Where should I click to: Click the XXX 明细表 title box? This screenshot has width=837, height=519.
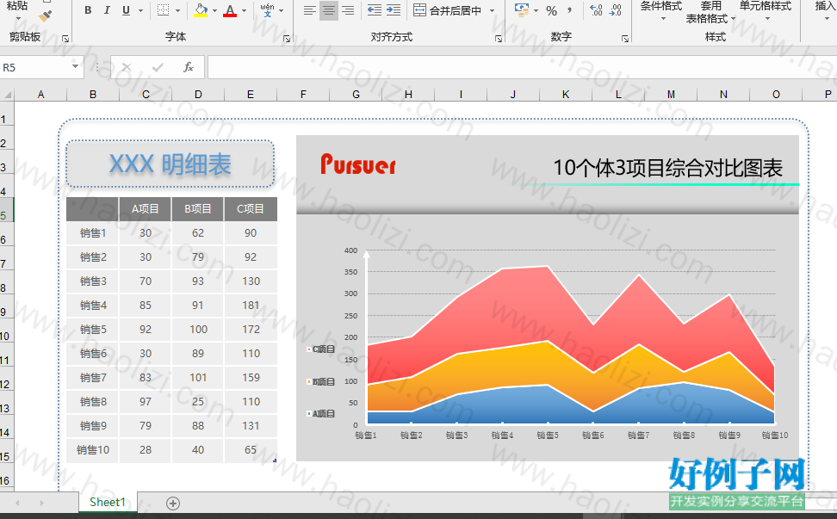point(170,164)
